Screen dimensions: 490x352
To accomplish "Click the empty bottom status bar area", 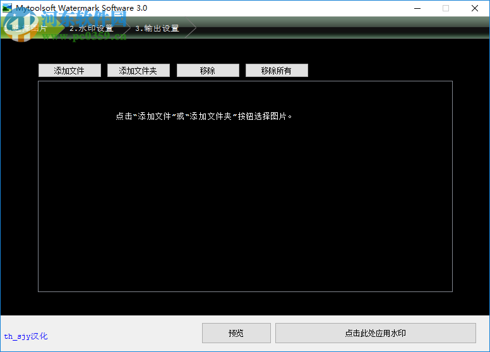I will [125, 333].
